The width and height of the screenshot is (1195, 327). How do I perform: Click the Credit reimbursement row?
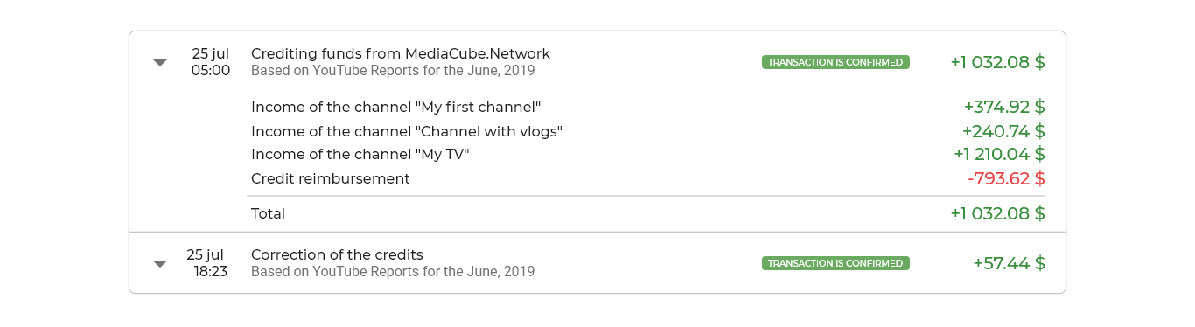(x=647, y=178)
